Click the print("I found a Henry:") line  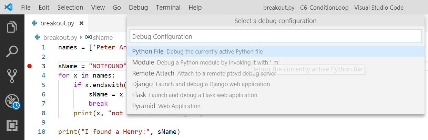click(x=119, y=131)
